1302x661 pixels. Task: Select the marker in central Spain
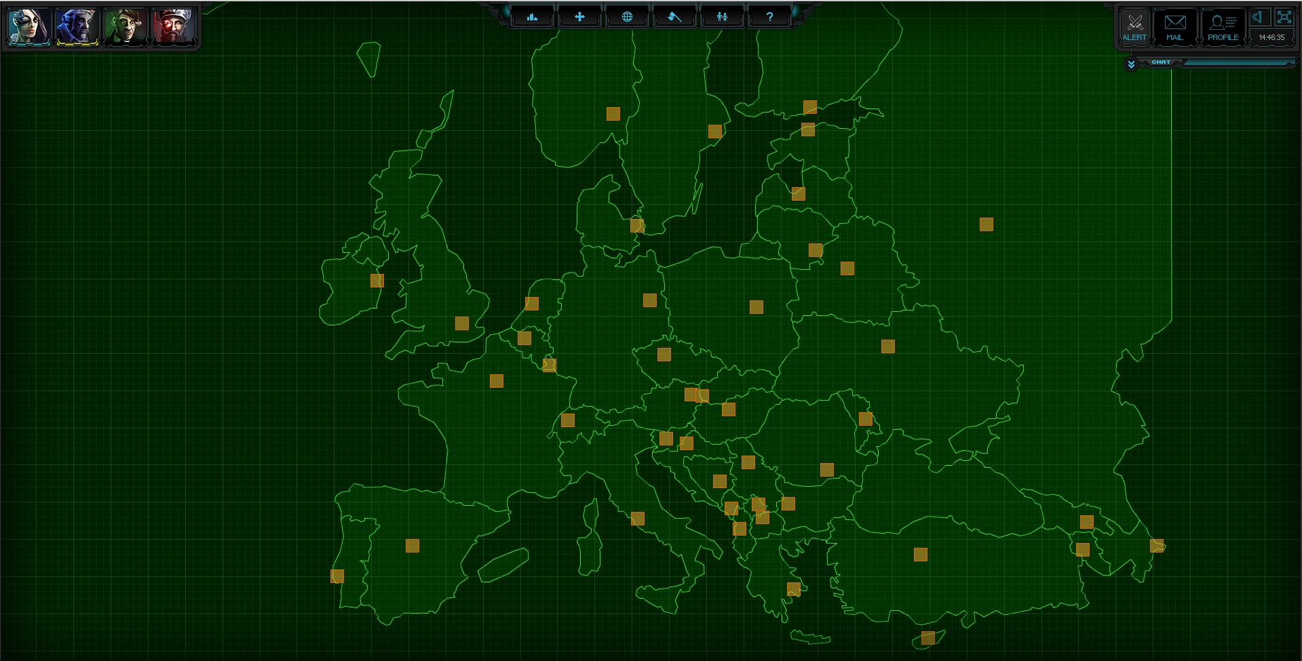tap(413, 546)
